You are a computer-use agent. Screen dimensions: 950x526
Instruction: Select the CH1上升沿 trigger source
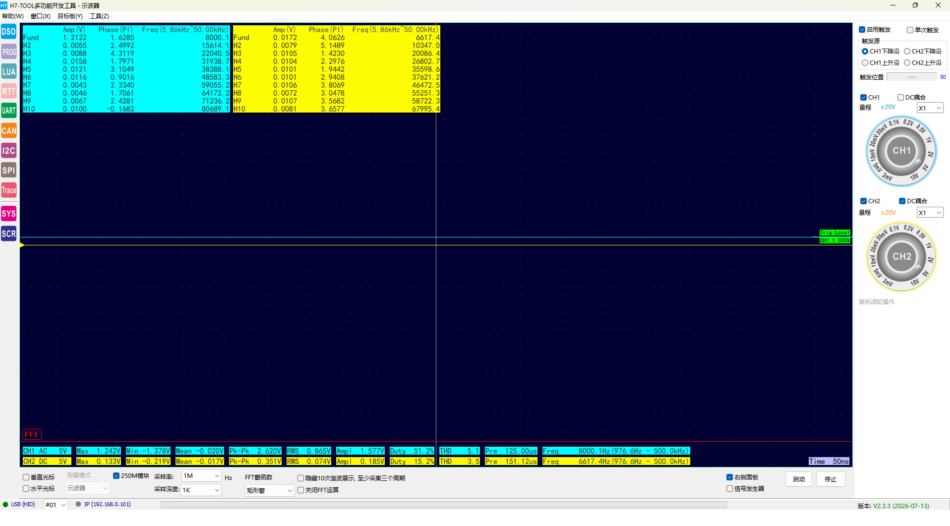click(x=881, y=63)
